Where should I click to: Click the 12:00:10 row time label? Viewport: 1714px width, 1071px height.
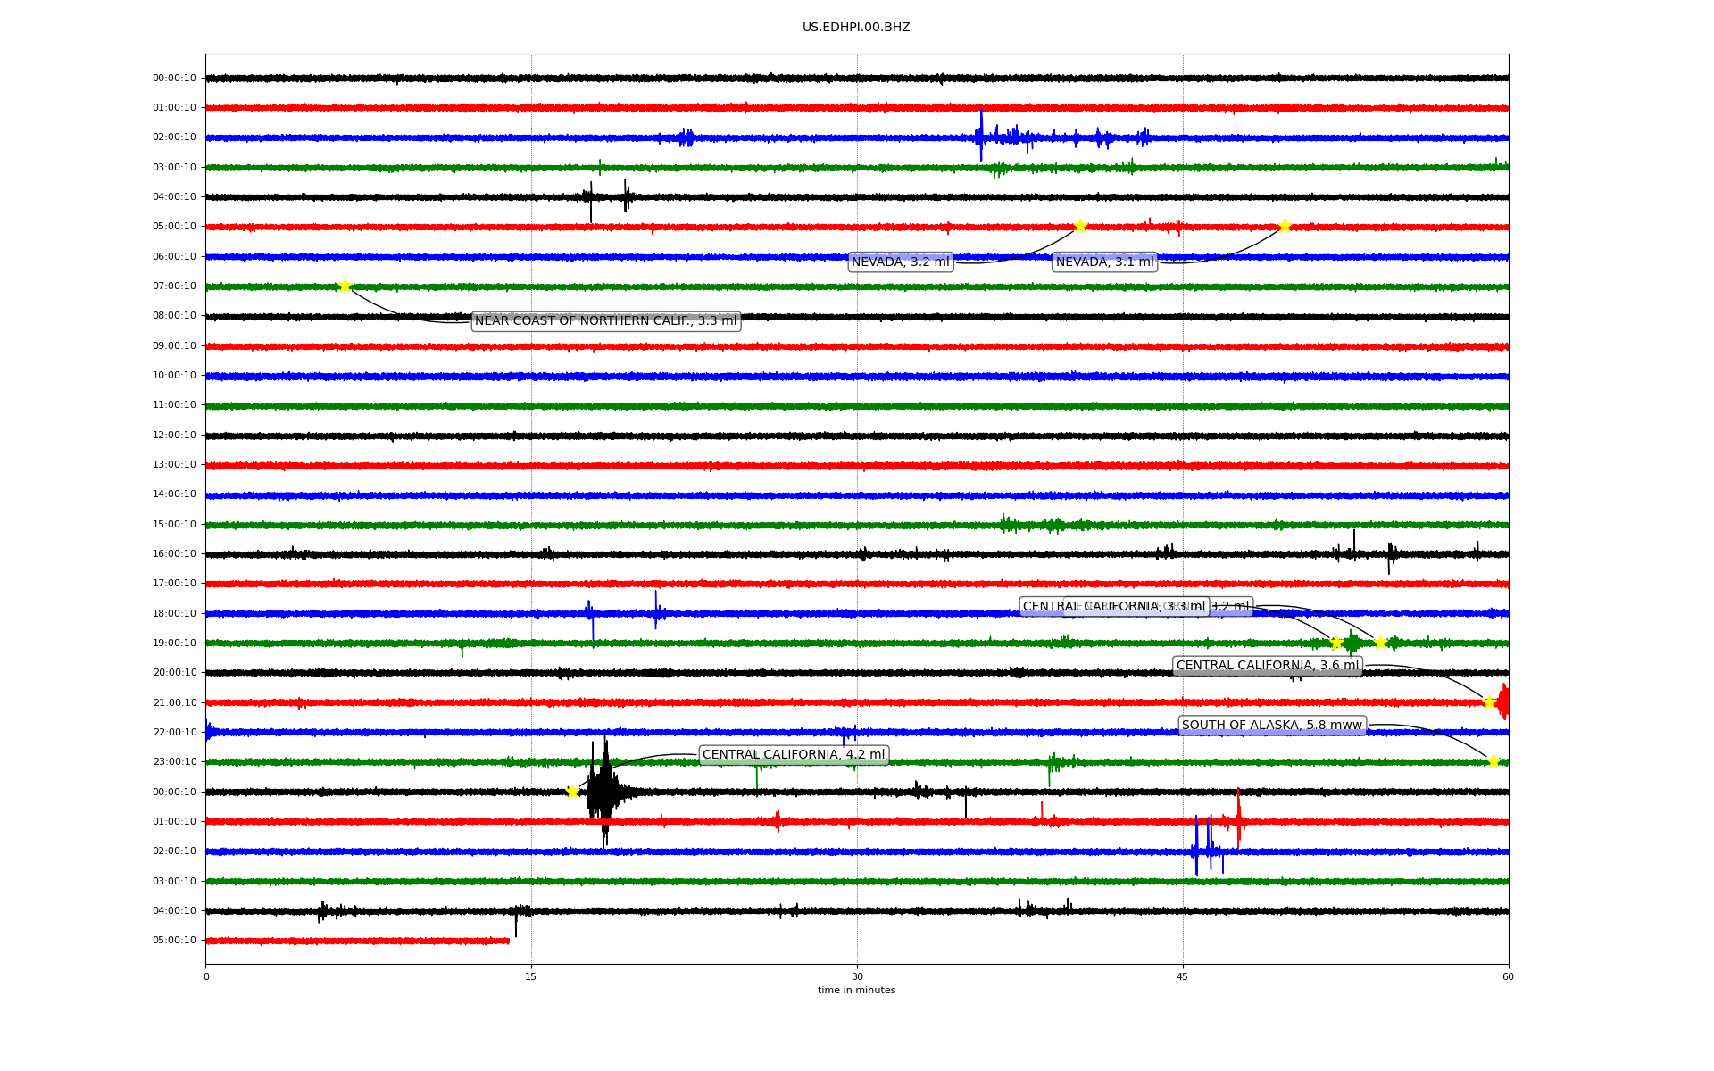(x=174, y=436)
